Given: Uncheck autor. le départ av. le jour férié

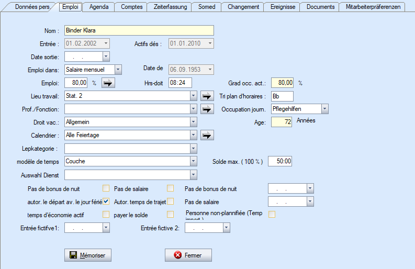Looking at the screenshot, I should 106,201.
